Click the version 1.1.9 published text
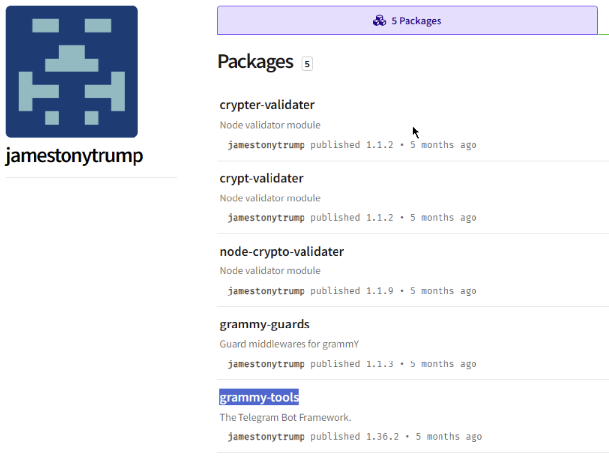 [x=379, y=291]
